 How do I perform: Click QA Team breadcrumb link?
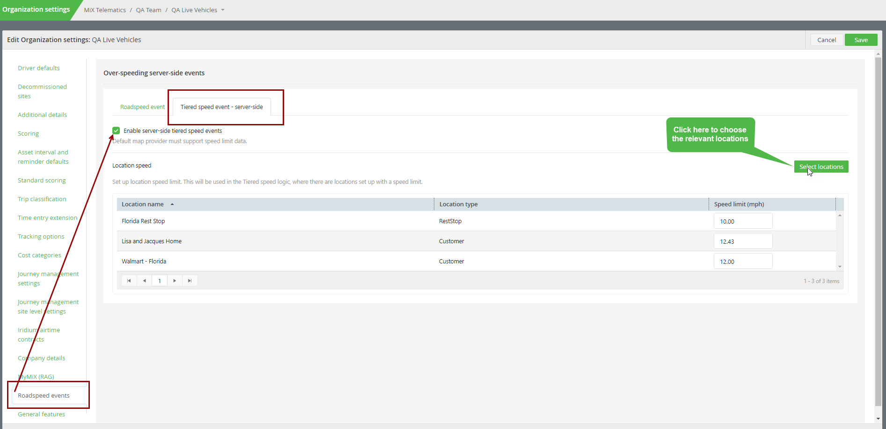(148, 10)
